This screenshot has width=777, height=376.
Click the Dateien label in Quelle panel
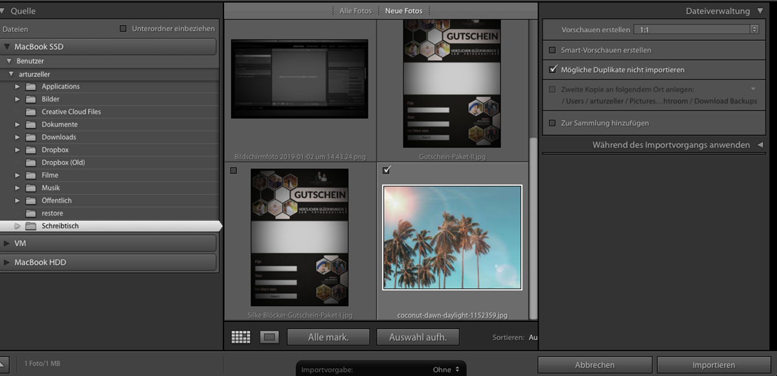[x=15, y=29]
